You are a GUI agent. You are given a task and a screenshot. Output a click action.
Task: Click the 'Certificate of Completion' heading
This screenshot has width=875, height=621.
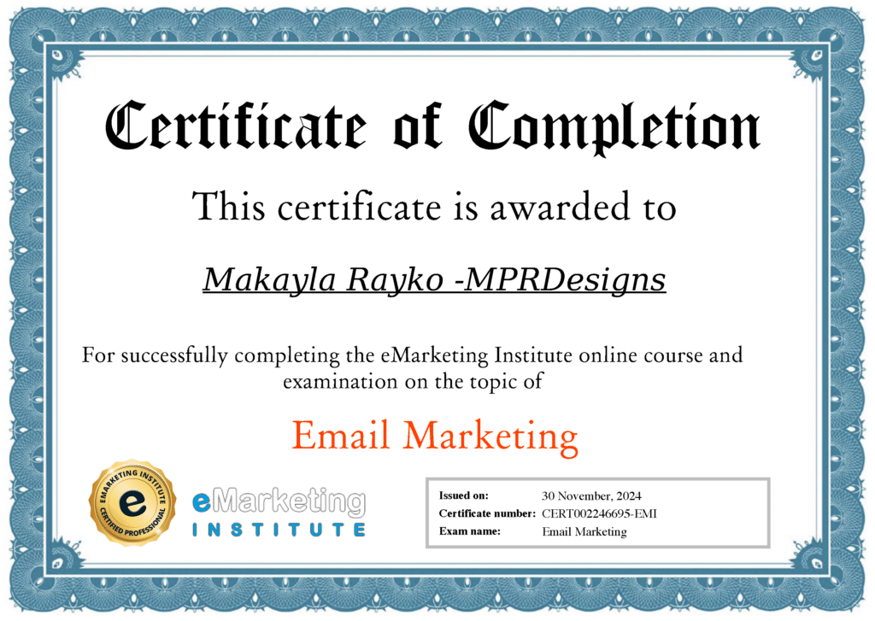pos(432,127)
